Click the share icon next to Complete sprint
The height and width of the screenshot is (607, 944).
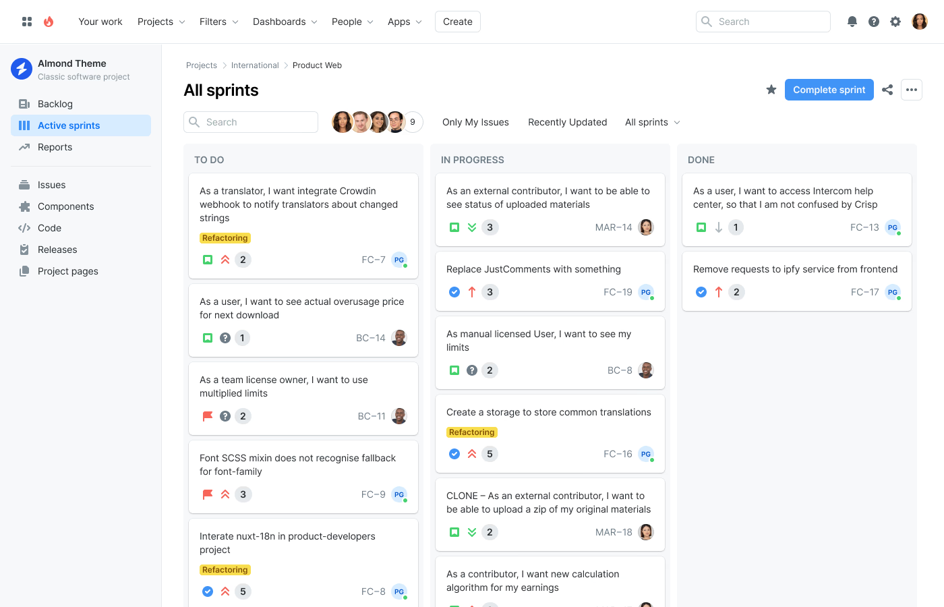tap(887, 90)
